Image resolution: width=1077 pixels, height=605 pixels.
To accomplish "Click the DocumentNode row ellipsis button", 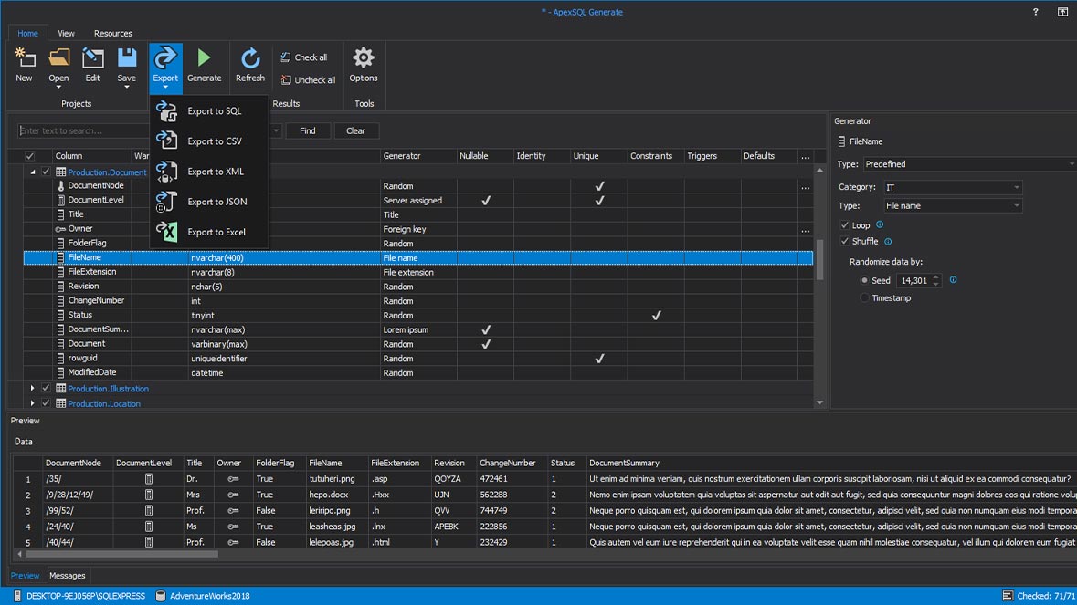I will tap(805, 186).
